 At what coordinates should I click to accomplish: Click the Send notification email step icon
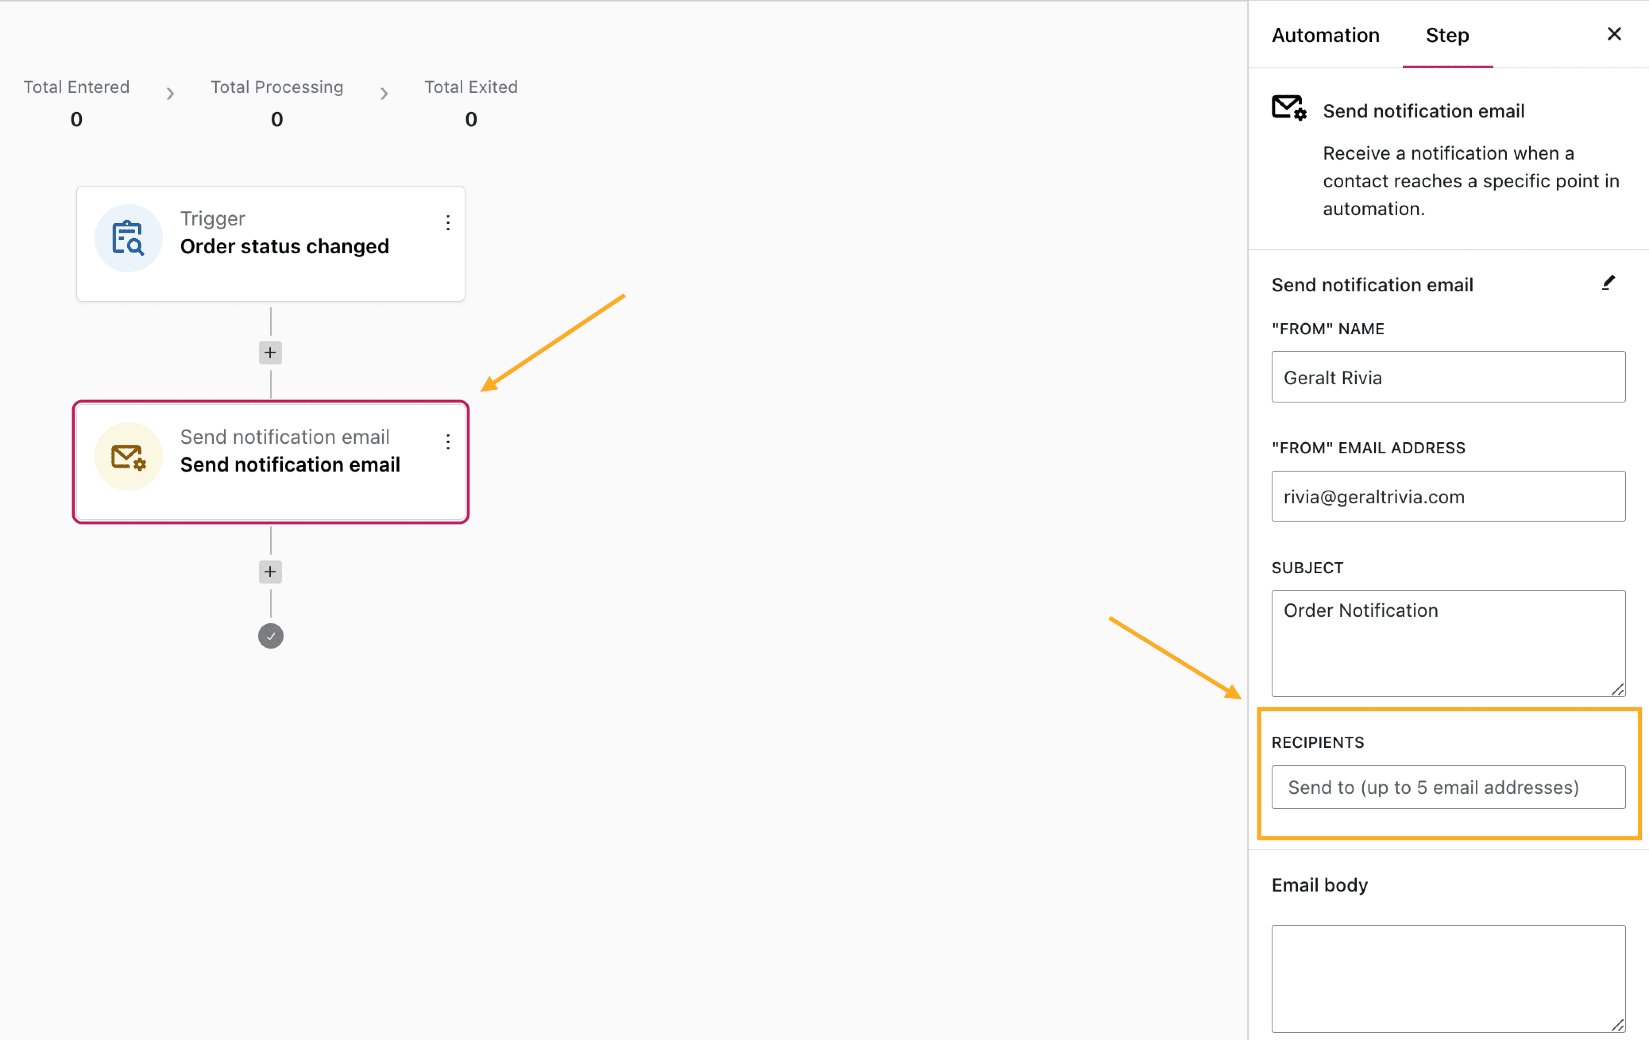(x=128, y=456)
